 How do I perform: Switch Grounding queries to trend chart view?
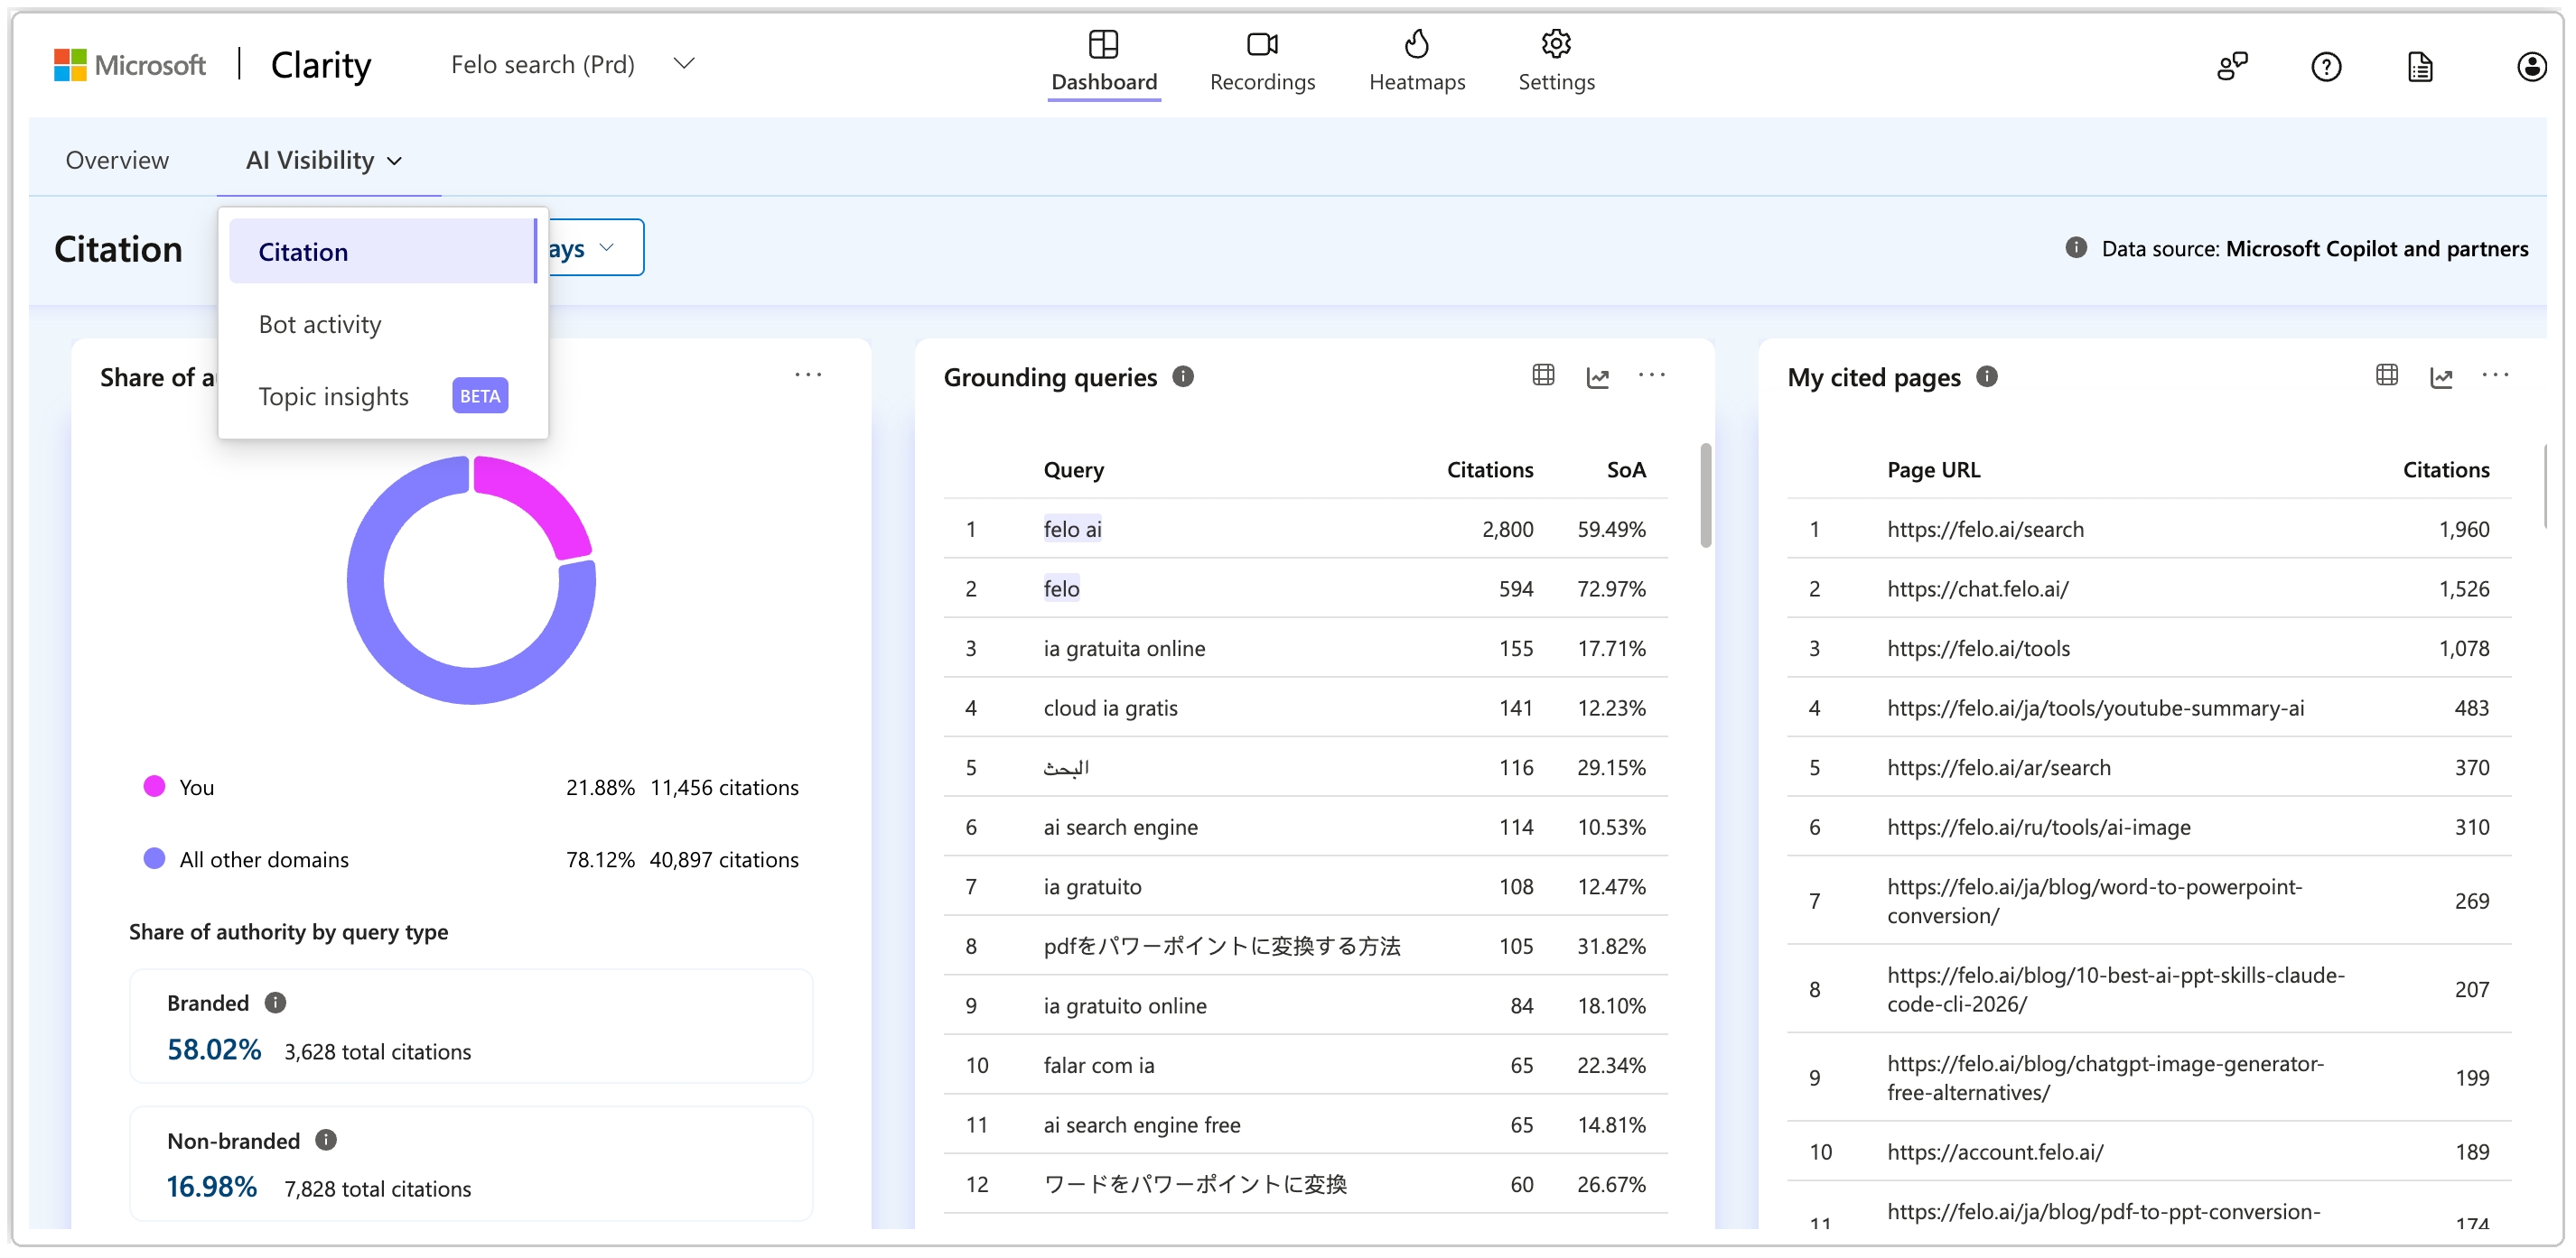point(1598,376)
